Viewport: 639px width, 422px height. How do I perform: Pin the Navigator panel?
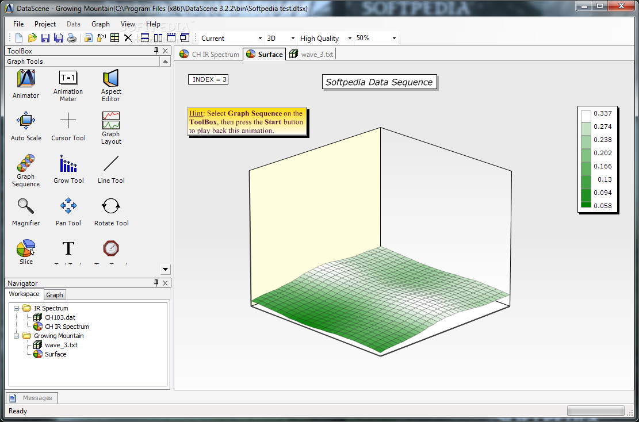click(x=156, y=283)
